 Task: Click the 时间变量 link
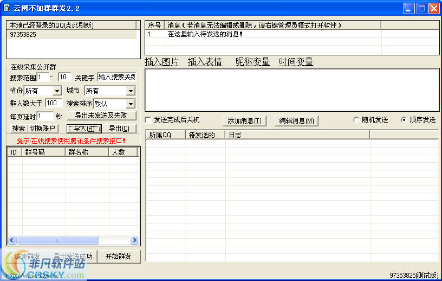pos(296,61)
